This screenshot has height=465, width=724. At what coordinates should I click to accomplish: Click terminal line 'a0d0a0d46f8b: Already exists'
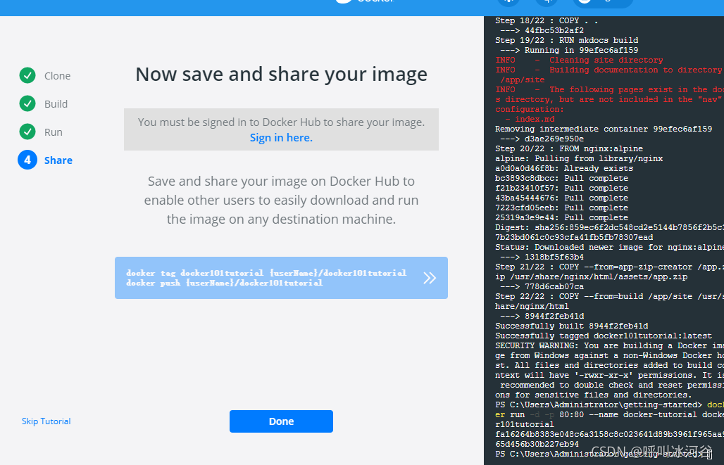564,168
